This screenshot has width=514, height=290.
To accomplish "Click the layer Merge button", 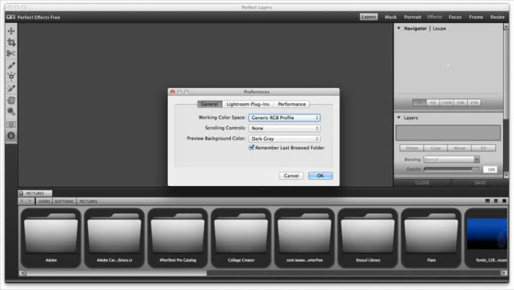I will [x=460, y=148].
